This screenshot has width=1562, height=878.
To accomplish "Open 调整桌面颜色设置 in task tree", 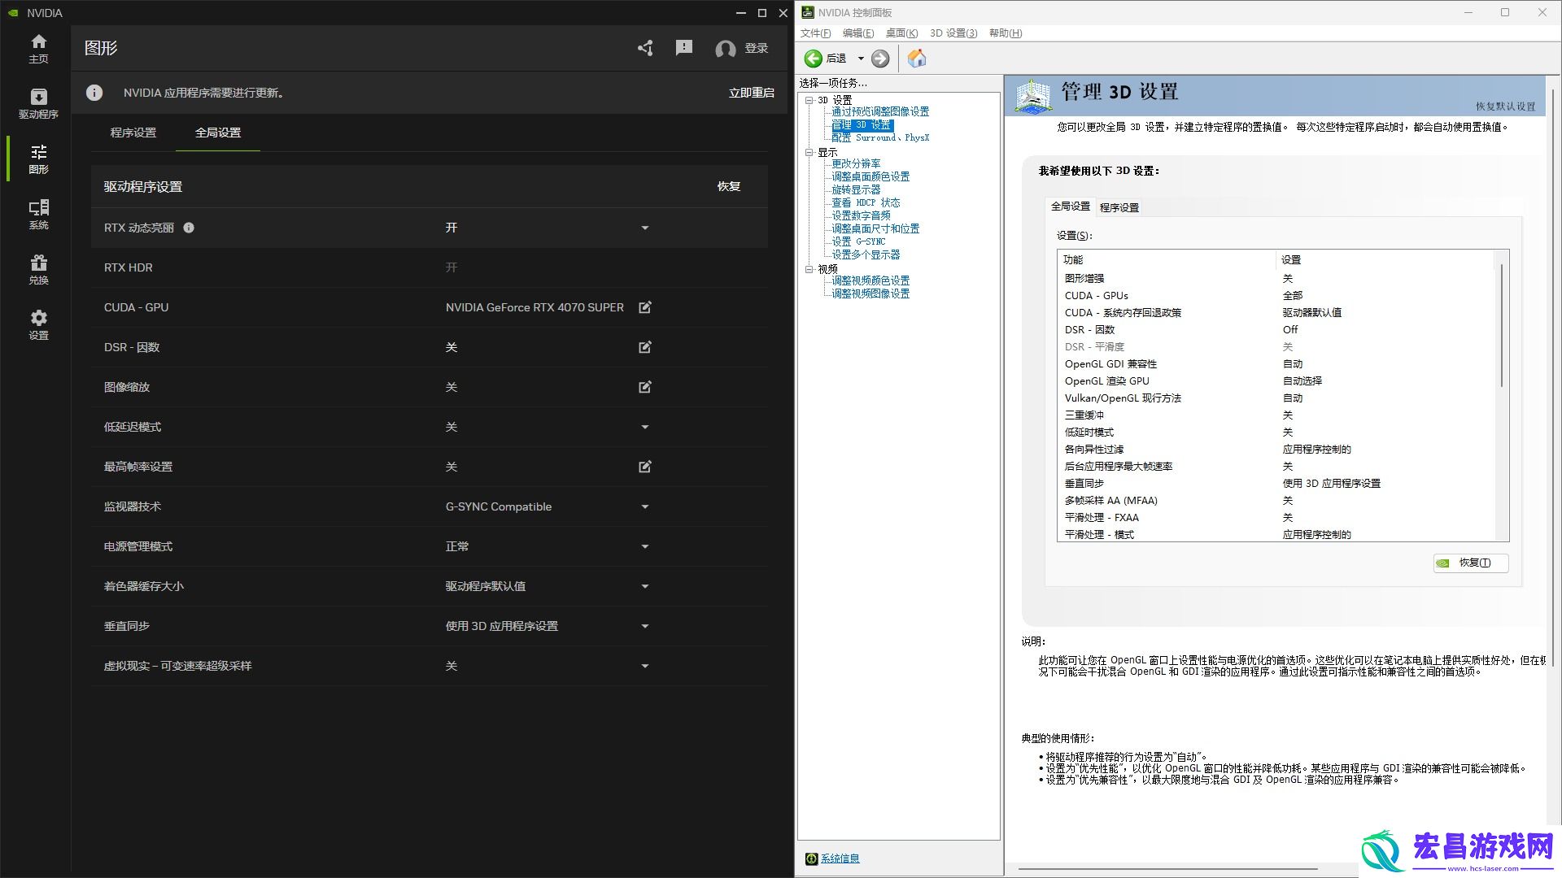I will 870,176.
